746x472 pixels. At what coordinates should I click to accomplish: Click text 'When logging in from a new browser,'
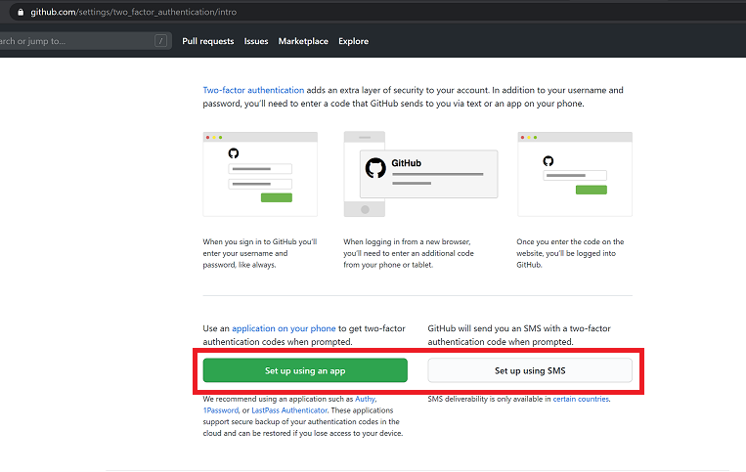408,242
